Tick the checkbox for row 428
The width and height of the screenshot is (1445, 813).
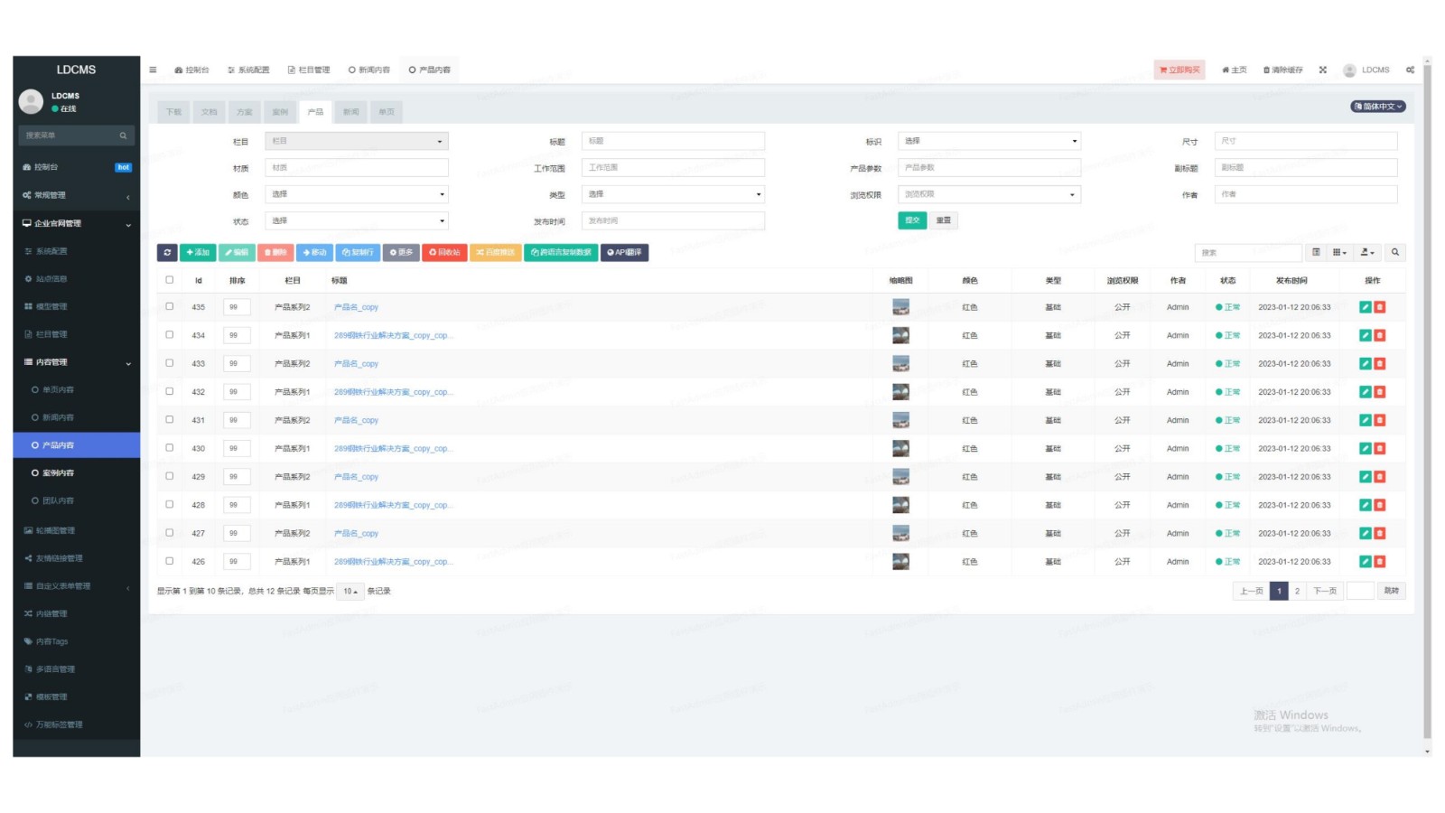tap(169, 505)
